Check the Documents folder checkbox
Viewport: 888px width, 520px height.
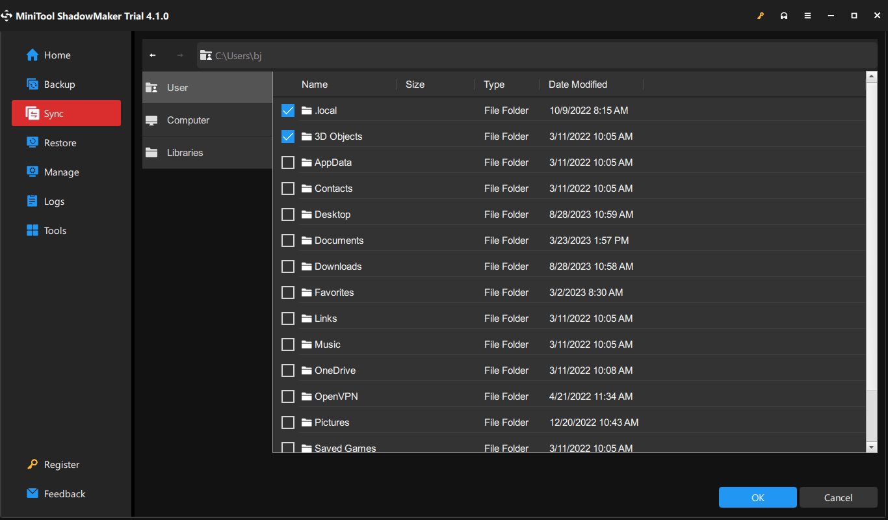tap(288, 240)
